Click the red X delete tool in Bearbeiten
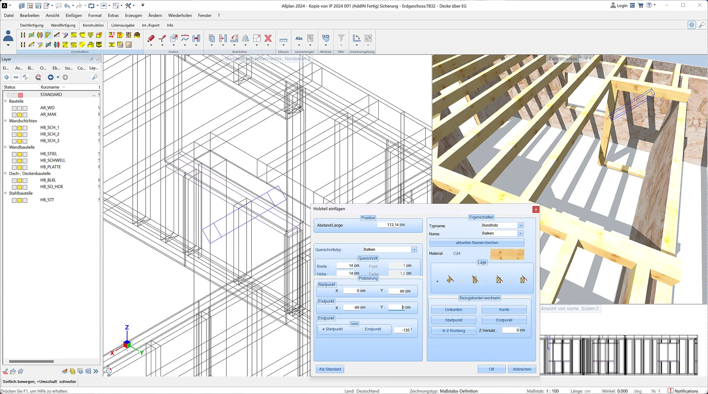The width and height of the screenshot is (708, 394). [x=268, y=38]
